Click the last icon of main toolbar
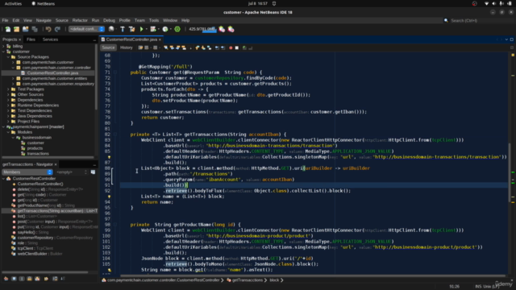 tap(231, 29)
